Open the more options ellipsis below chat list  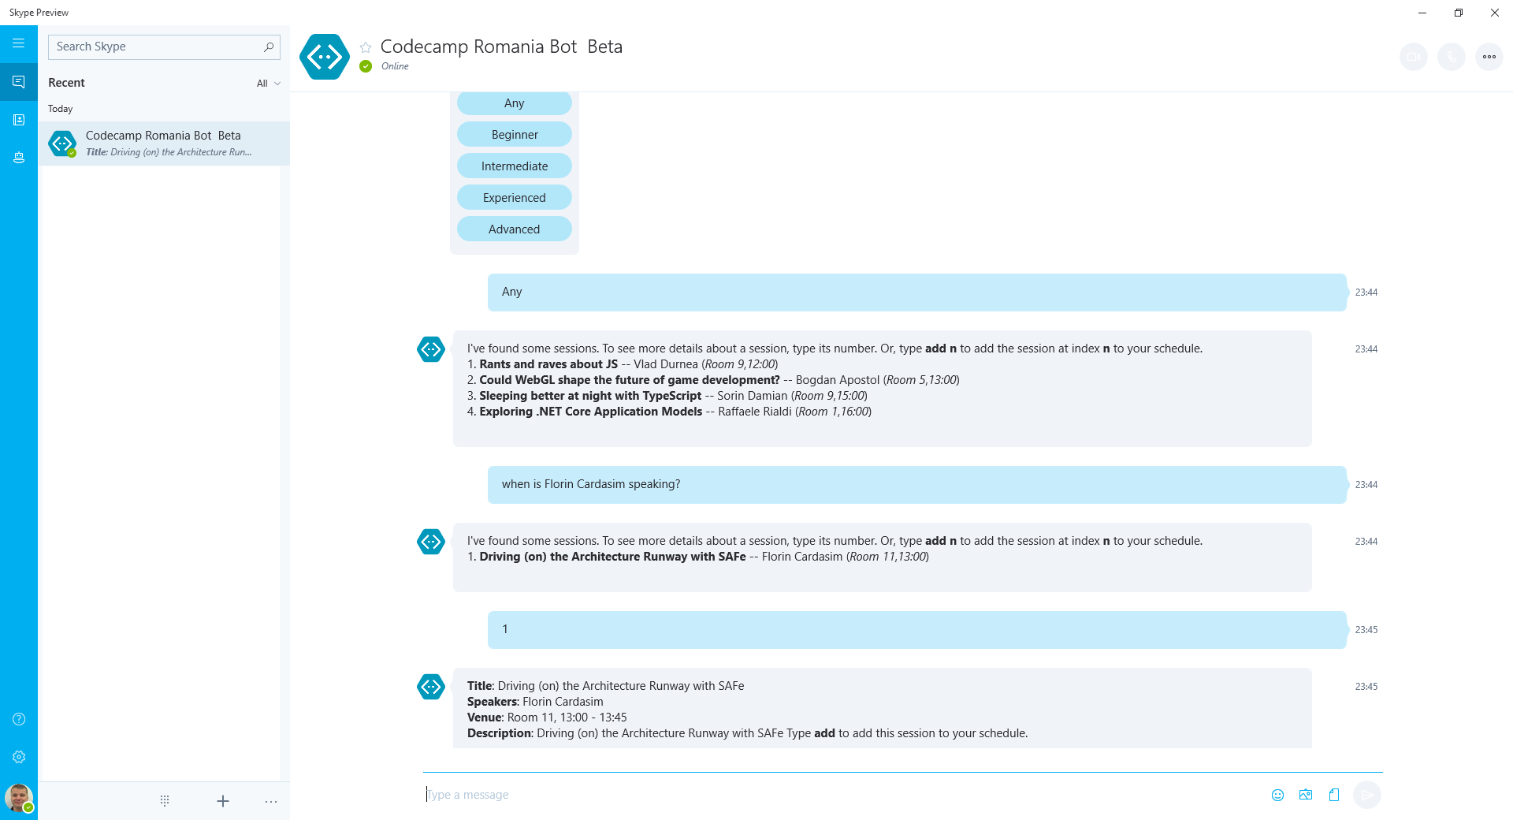pyautogui.click(x=271, y=801)
